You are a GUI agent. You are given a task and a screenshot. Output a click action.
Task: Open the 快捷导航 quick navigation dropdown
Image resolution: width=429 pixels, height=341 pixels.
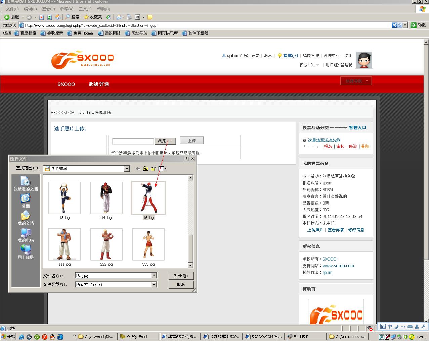[356, 81]
